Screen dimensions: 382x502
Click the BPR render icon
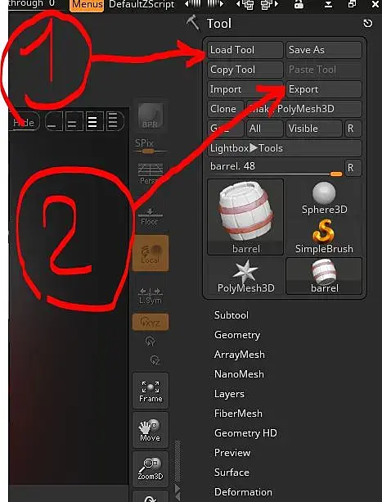tap(151, 115)
